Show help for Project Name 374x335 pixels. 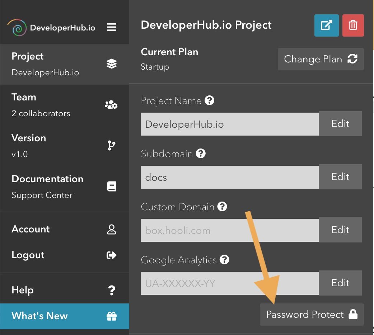tap(209, 100)
